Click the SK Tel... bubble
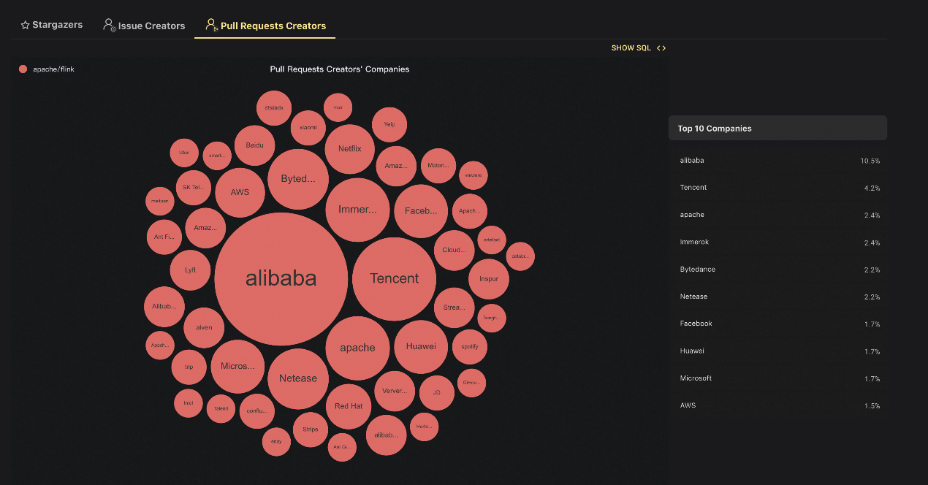This screenshot has height=485, width=928. pos(194,188)
